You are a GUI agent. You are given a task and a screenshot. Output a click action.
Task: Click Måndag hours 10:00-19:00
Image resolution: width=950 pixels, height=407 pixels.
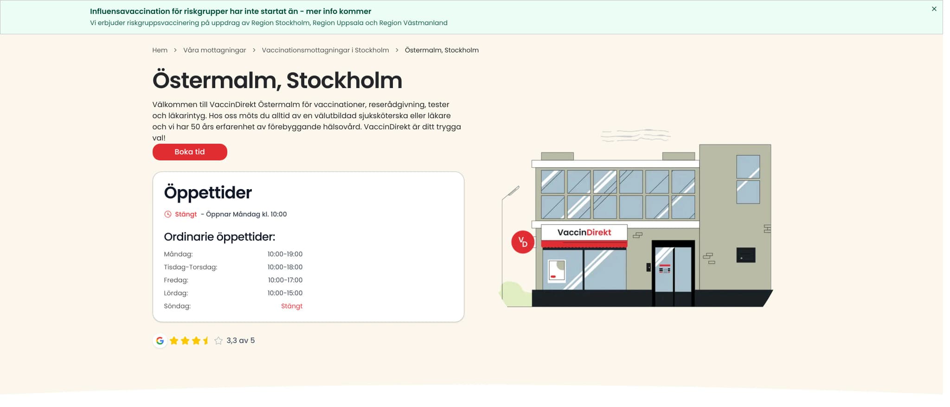point(285,254)
